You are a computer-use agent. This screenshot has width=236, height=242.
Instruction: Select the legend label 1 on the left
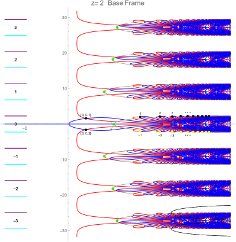pos(15,92)
